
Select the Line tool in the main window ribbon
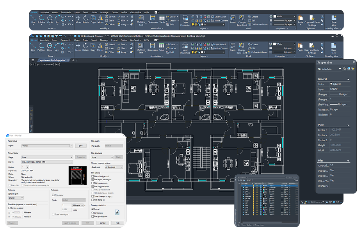(x=33, y=46)
